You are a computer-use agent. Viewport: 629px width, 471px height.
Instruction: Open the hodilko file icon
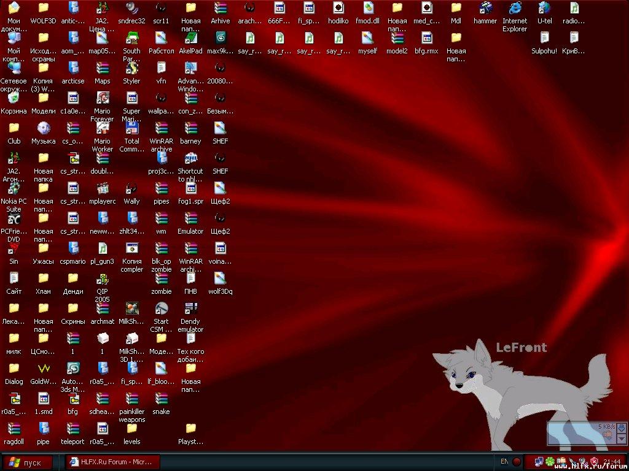(338, 8)
